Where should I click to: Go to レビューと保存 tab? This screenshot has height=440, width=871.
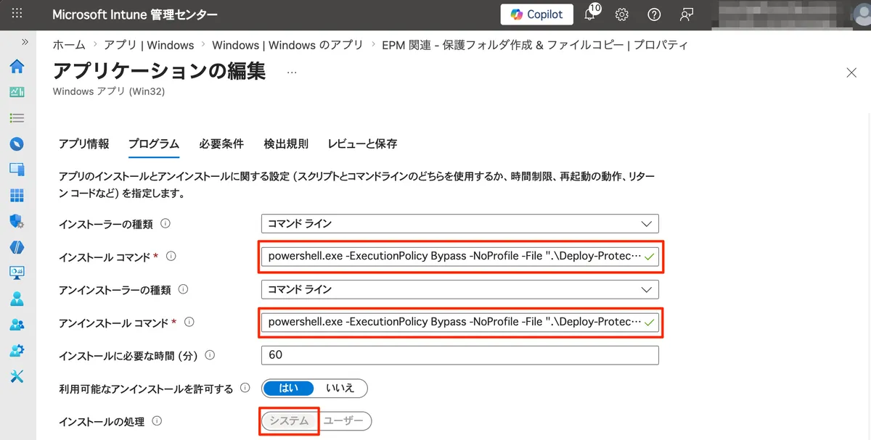[x=362, y=144]
